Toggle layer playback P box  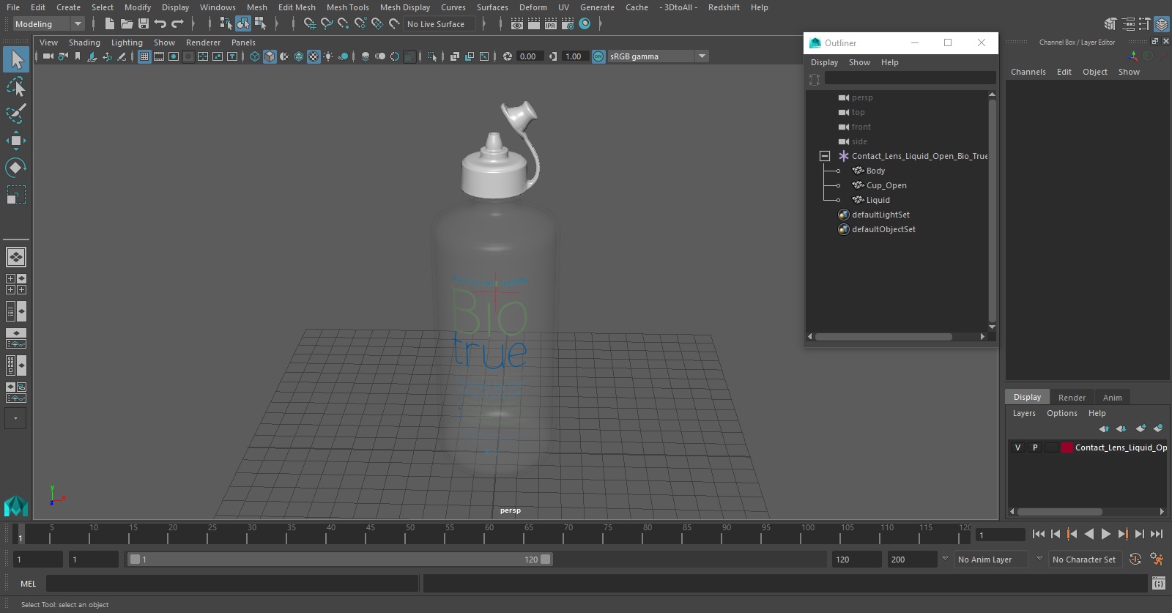tap(1035, 447)
